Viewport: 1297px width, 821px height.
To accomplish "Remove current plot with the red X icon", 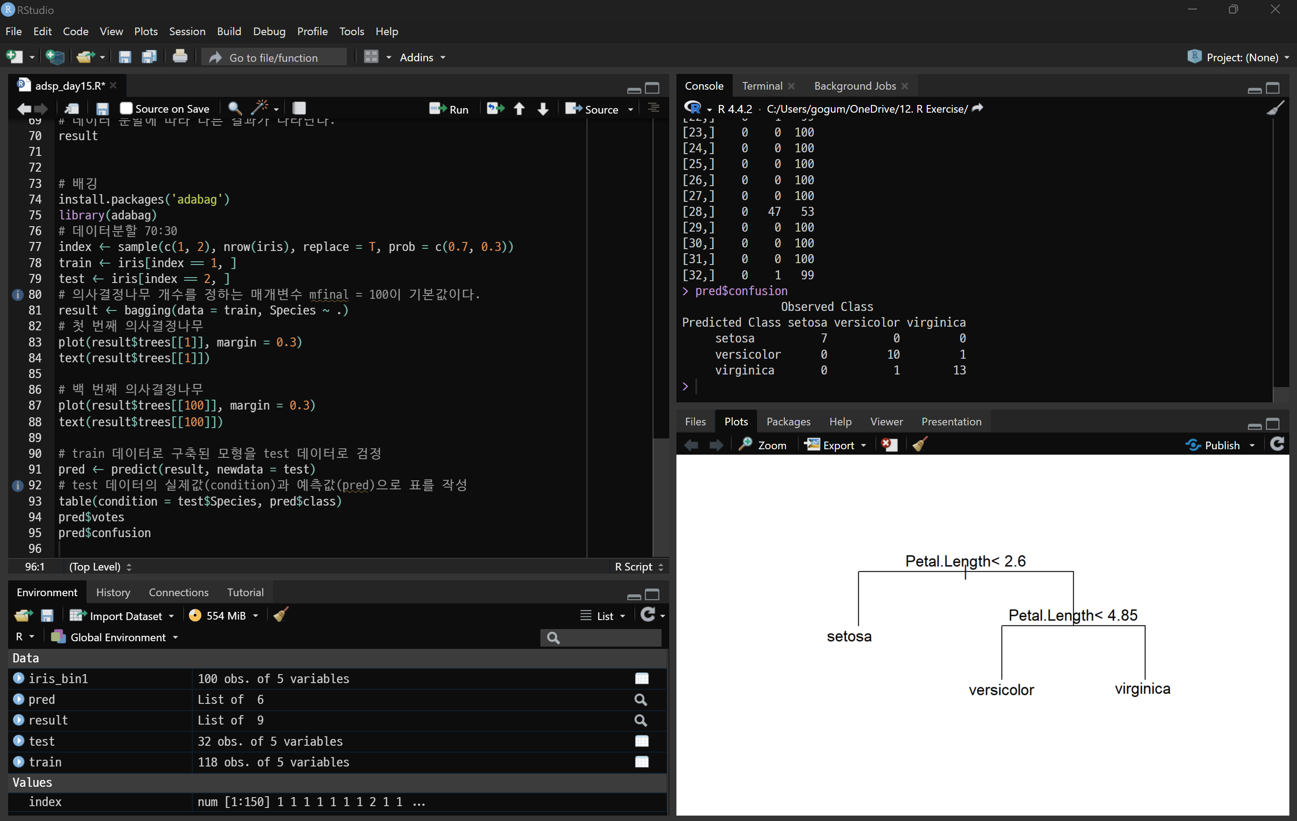I will click(889, 445).
